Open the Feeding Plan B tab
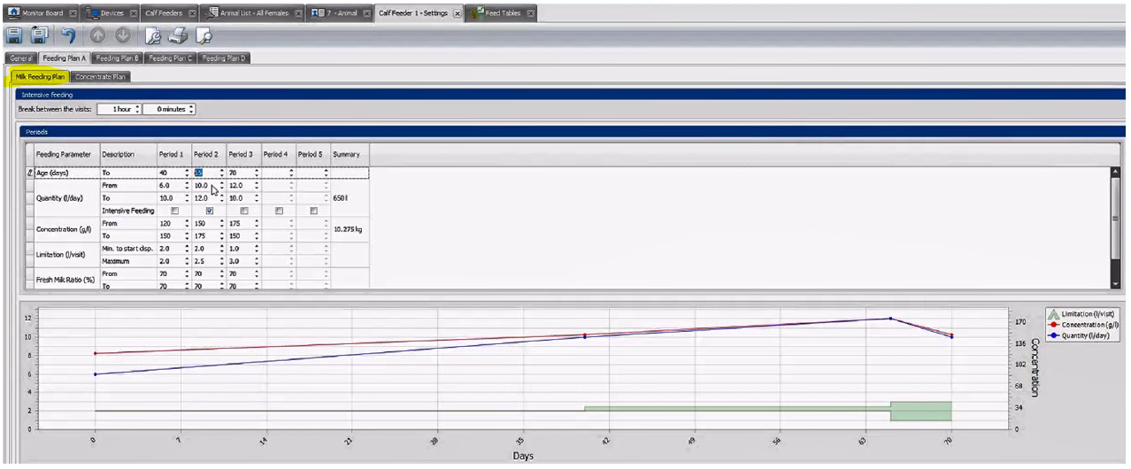This screenshot has width=1131, height=469. pos(118,58)
